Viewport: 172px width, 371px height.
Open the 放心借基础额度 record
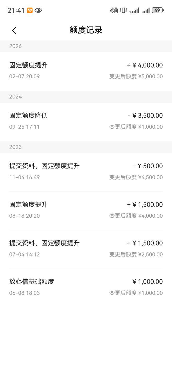coord(86,287)
